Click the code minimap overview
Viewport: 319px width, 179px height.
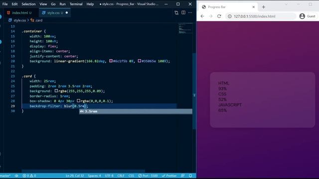pyautogui.click(x=185, y=28)
